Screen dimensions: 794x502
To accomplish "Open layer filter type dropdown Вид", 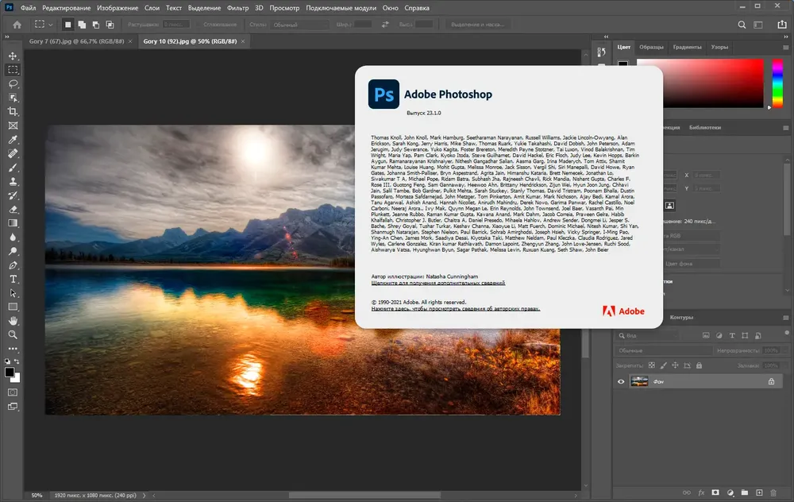I will 647,335.
